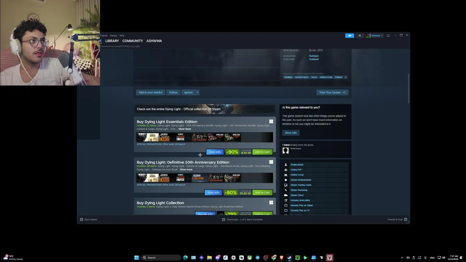Select the Online Co-Op tag
This screenshot has height=262, width=466.
pos(326,77)
